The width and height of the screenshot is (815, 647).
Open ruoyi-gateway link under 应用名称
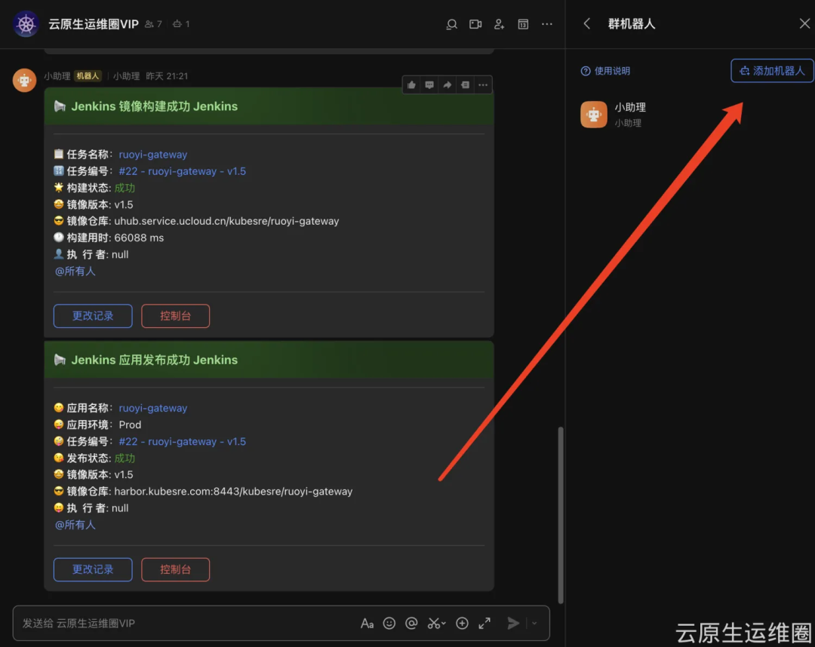click(x=152, y=408)
